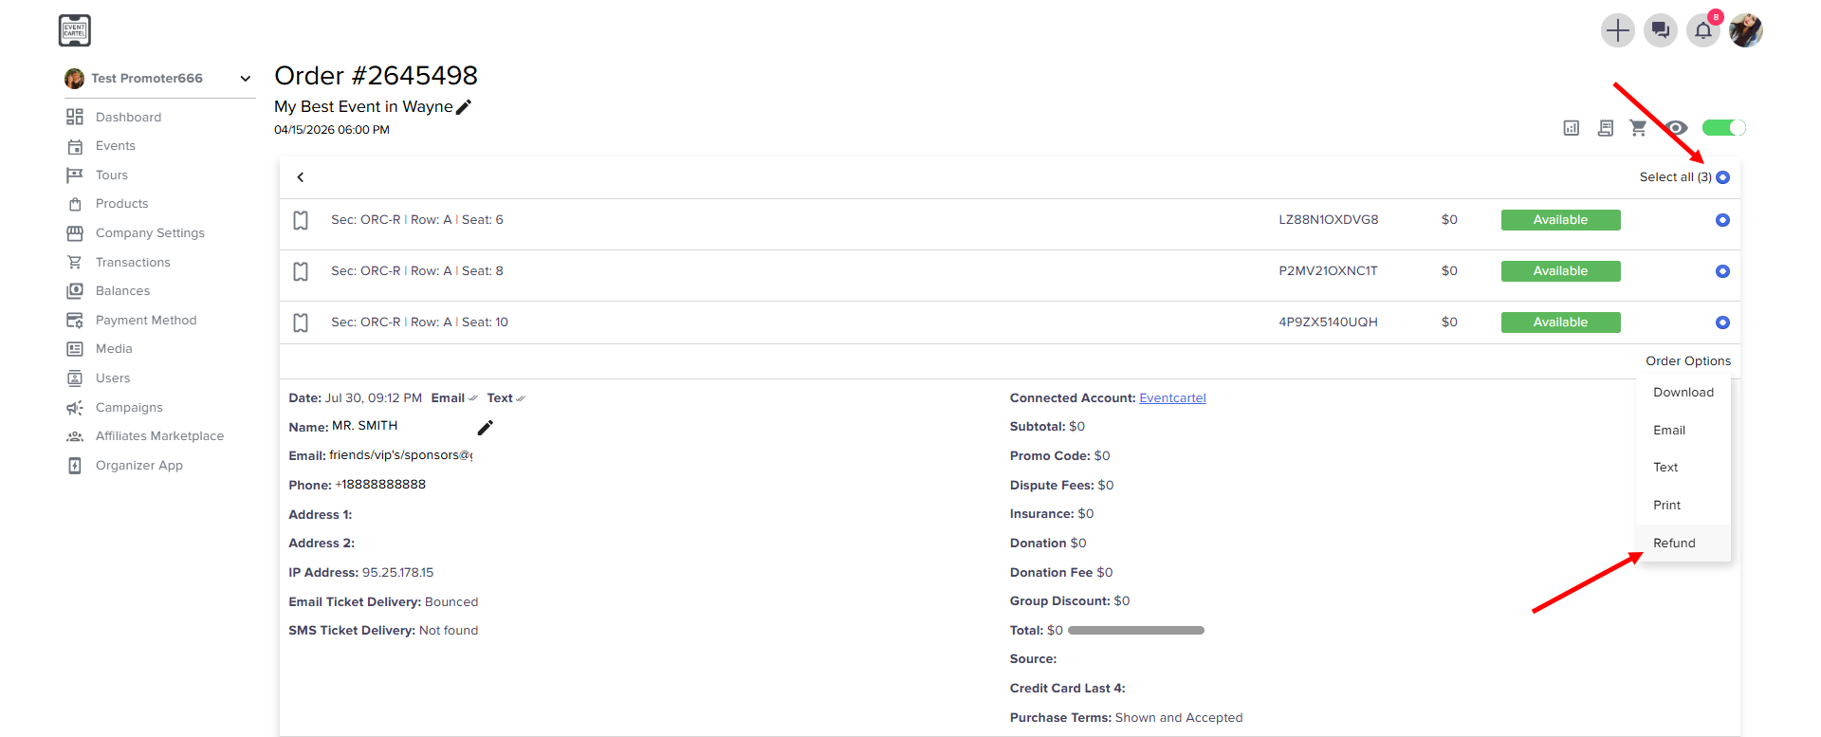The height and width of the screenshot is (737, 1821).
Task: Click ticket icon for Seat 10 row
Action: point(301,322)
